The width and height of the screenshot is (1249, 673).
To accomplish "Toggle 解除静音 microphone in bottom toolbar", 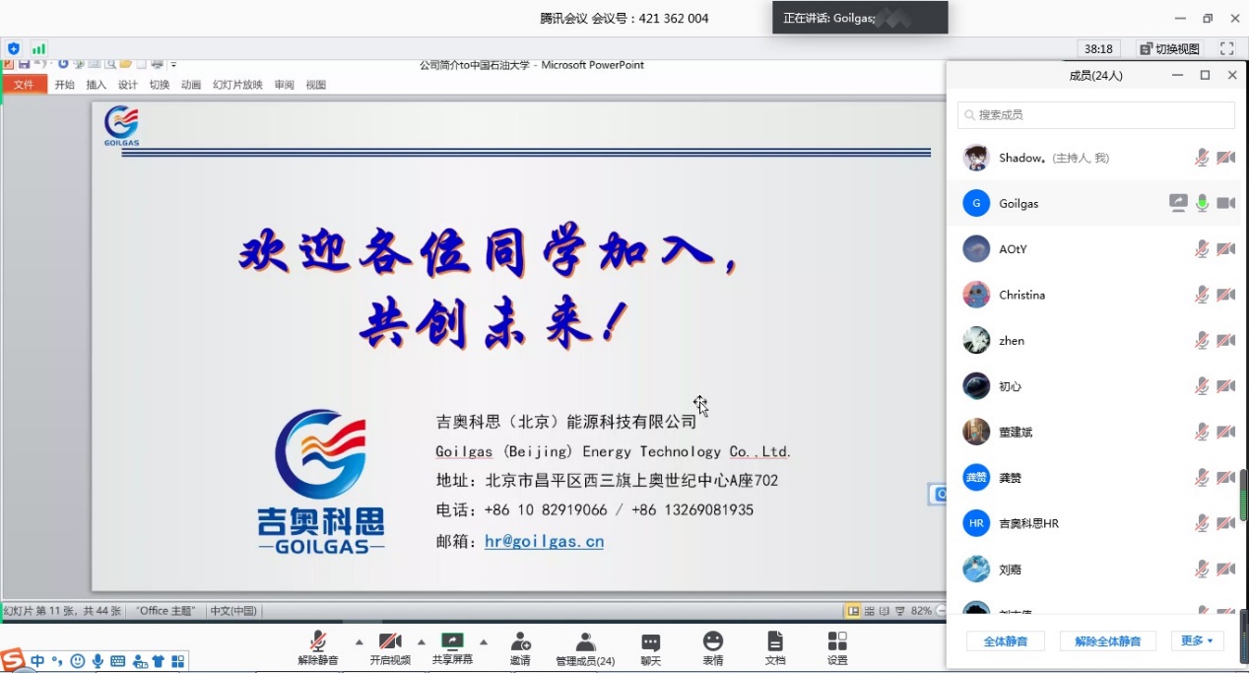I will tap(318, 641).
